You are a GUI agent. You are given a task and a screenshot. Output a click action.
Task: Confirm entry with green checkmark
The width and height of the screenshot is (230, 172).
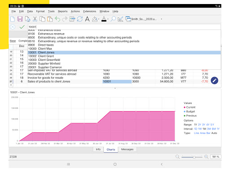pyautogui.click(x=22, y=27)
